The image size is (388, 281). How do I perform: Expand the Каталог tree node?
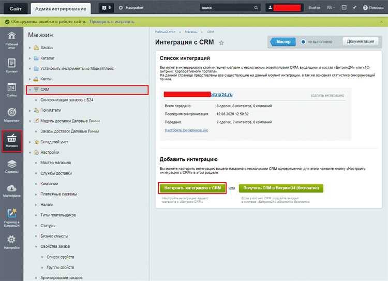[30, 58]
